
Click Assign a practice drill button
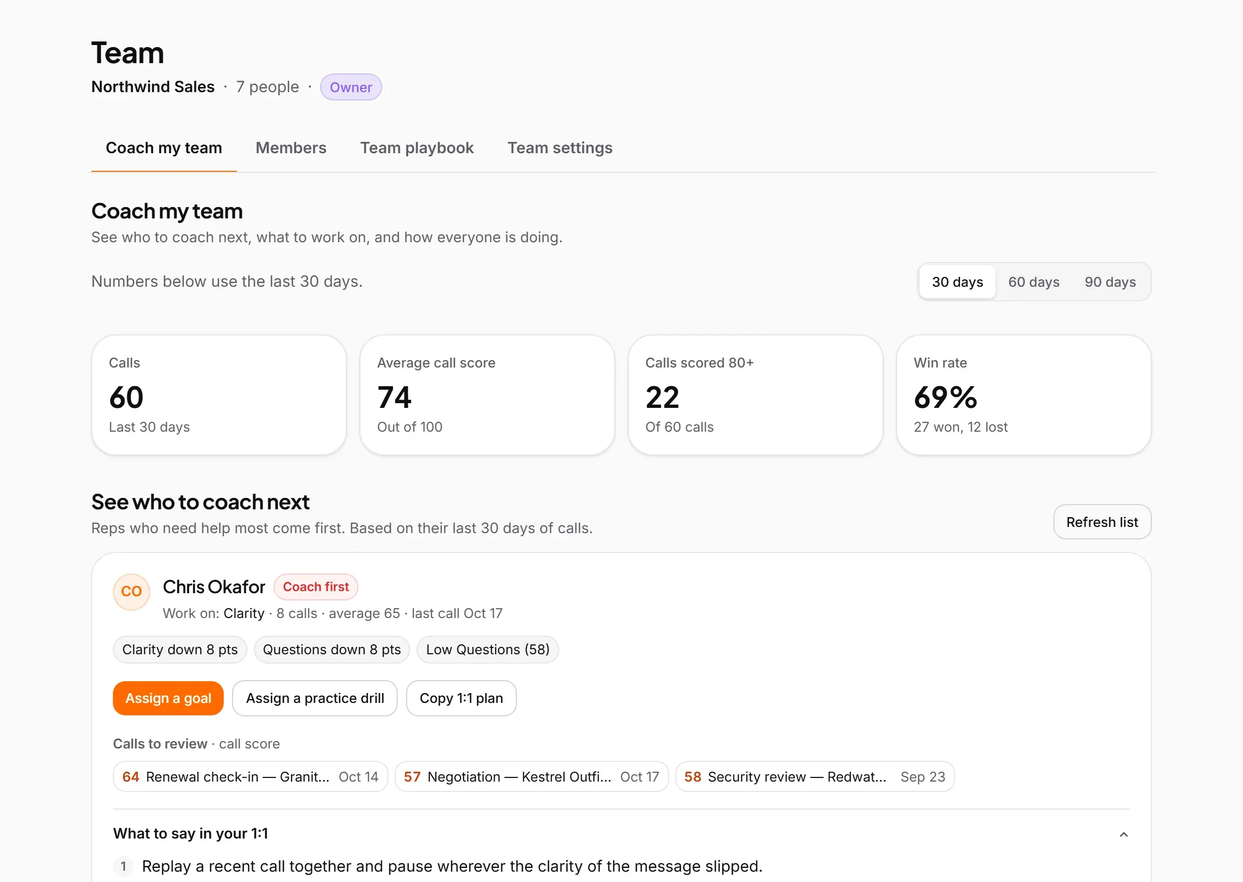314,698
